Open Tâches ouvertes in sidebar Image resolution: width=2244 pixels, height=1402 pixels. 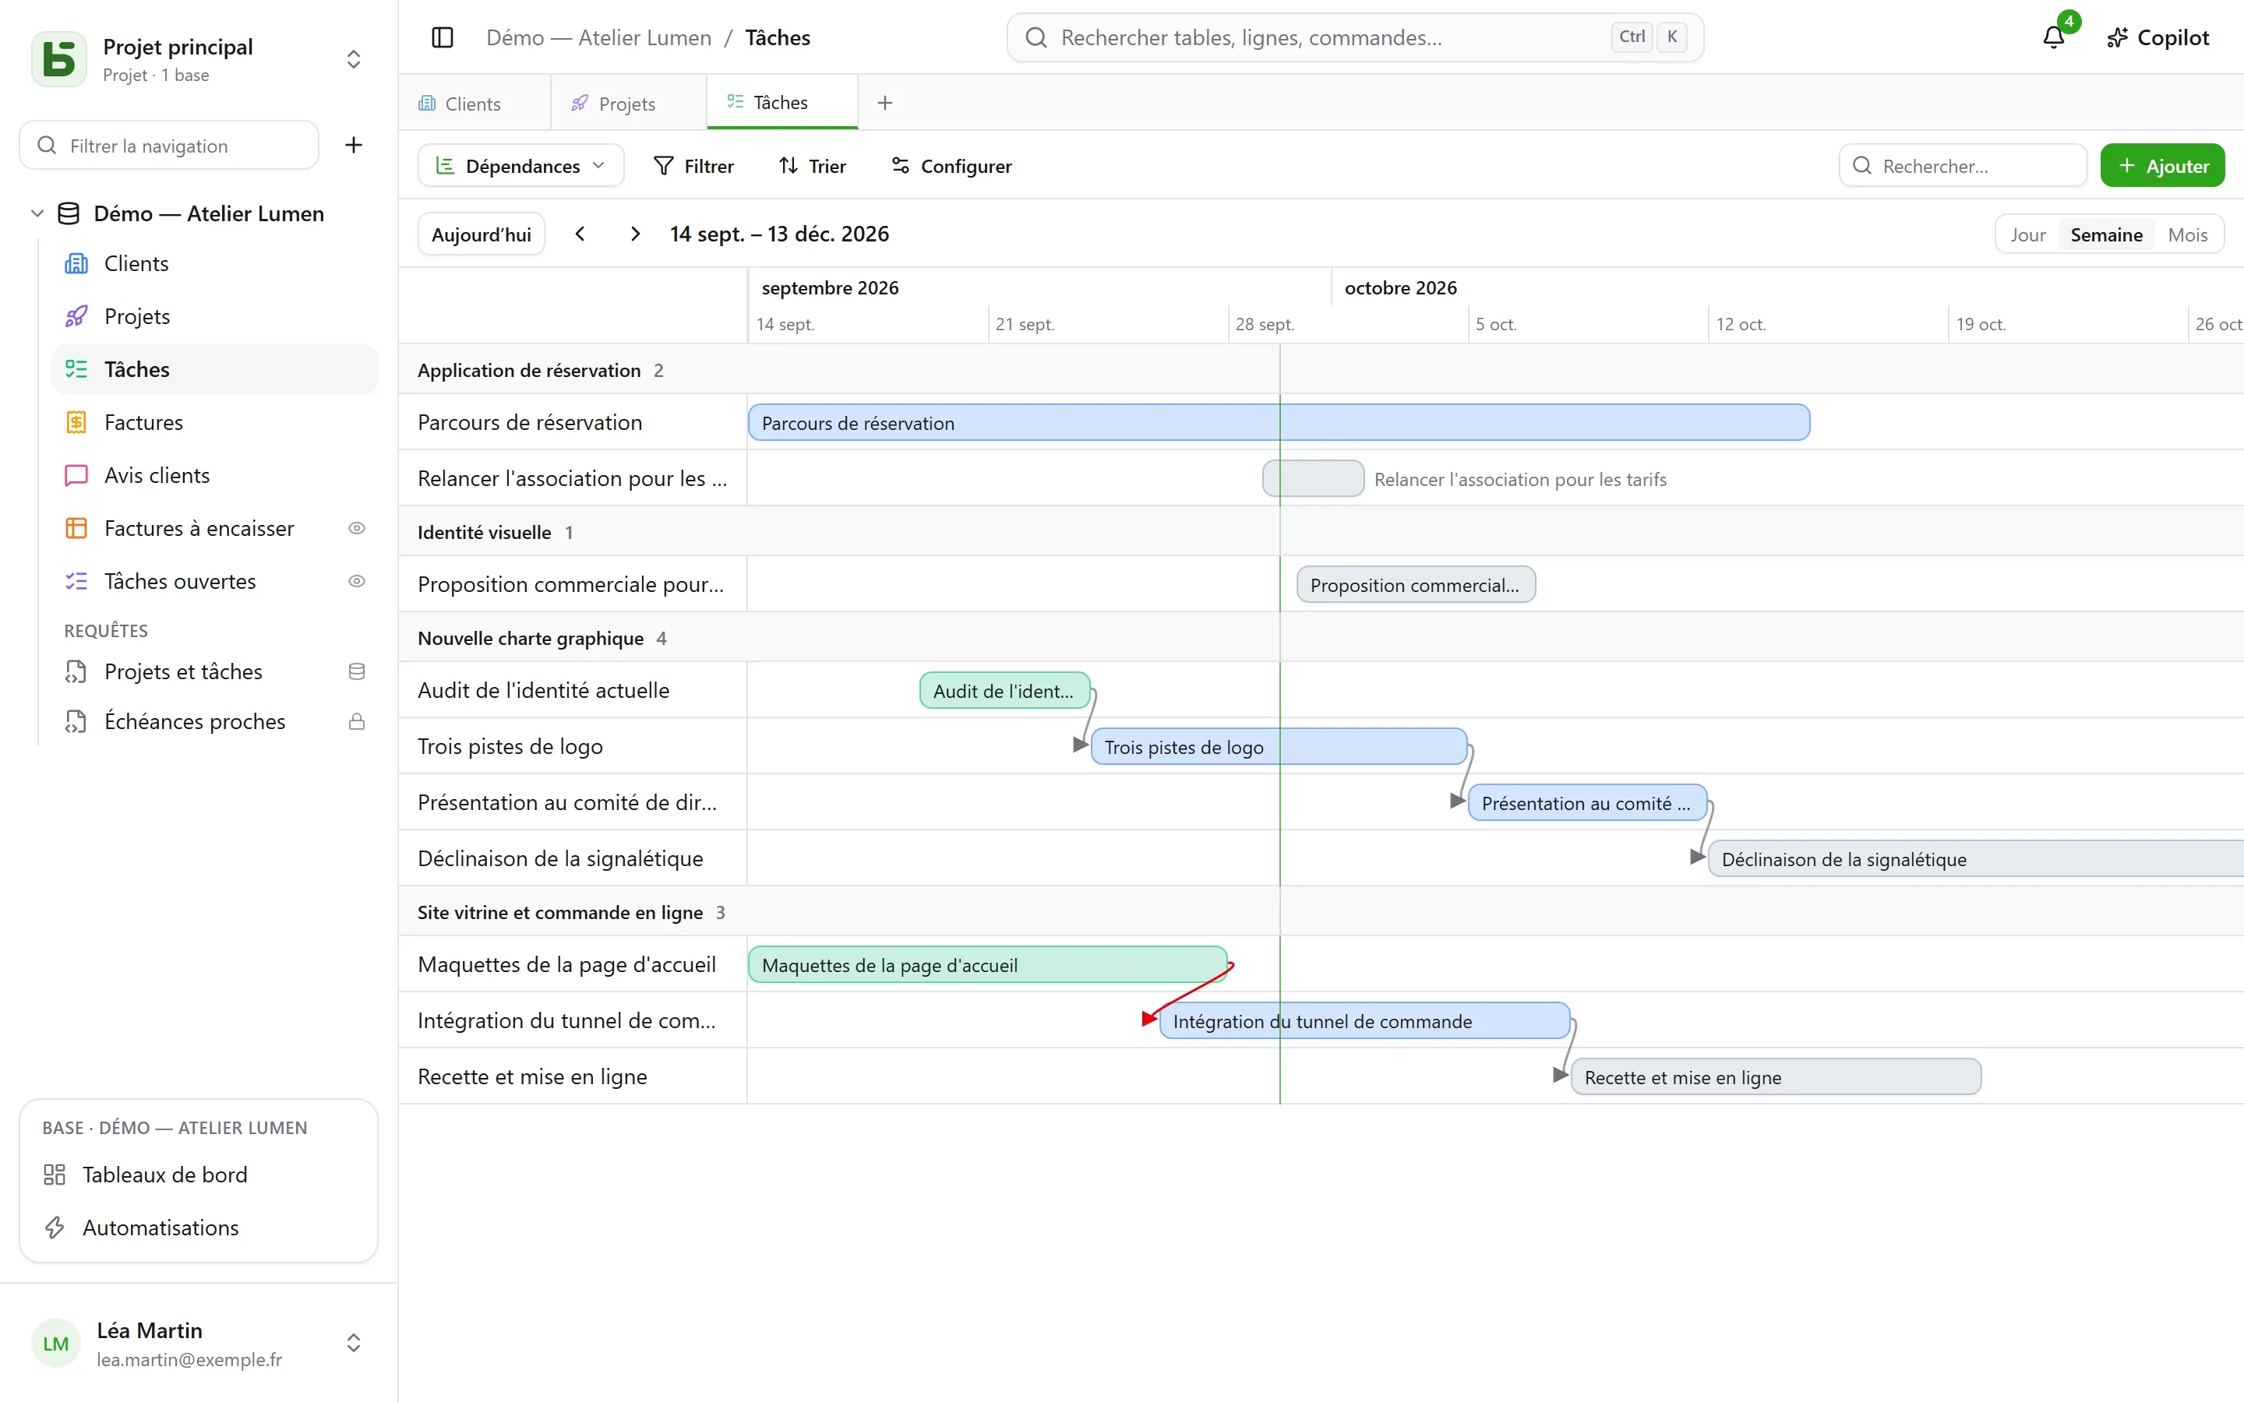click(215, 580)
